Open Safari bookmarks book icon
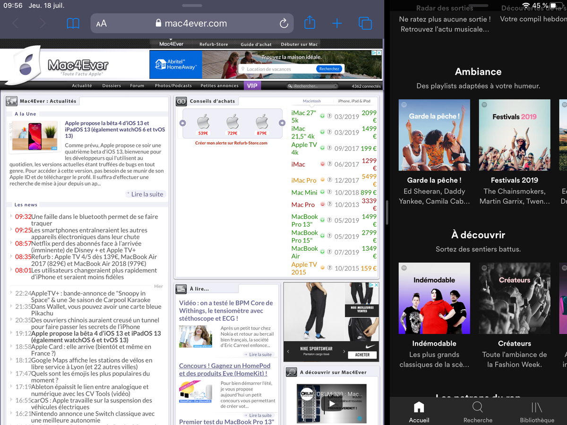The width and height of the screenshot is (567, 425). pyautogui.click(x=73, y=23)
